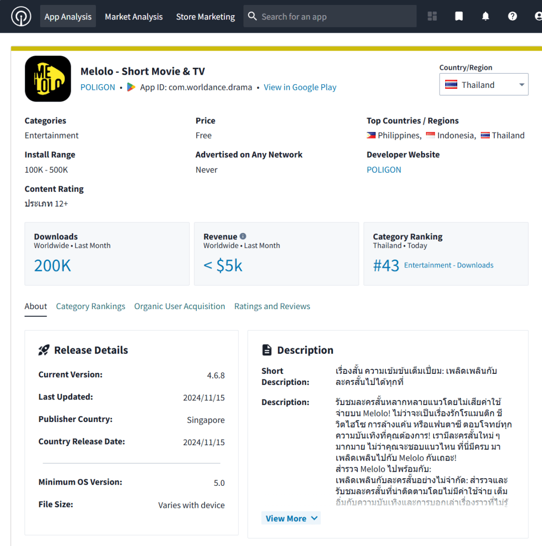
Task: Open the dashboard grid icon
Action: [432, 17]
